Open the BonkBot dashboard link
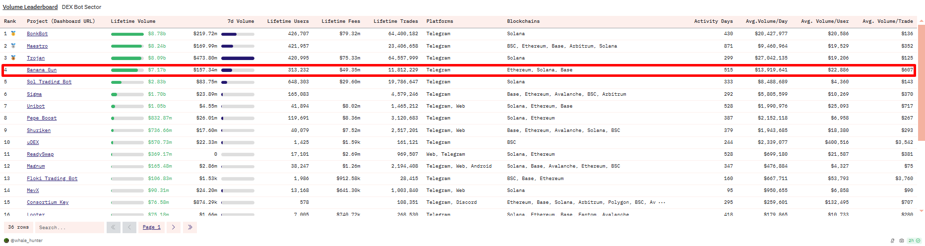925x246 pixels. (37, 34)
